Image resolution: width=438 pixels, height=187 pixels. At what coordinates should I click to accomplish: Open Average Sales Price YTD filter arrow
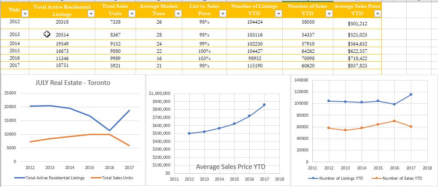click(377, 14)
